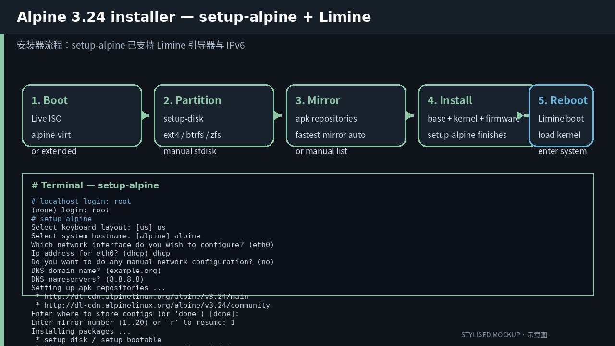This screenshot has height=346, width=615.
Task: Click '* setup-disk / setup-bootable' line
Action: [98, 340]
